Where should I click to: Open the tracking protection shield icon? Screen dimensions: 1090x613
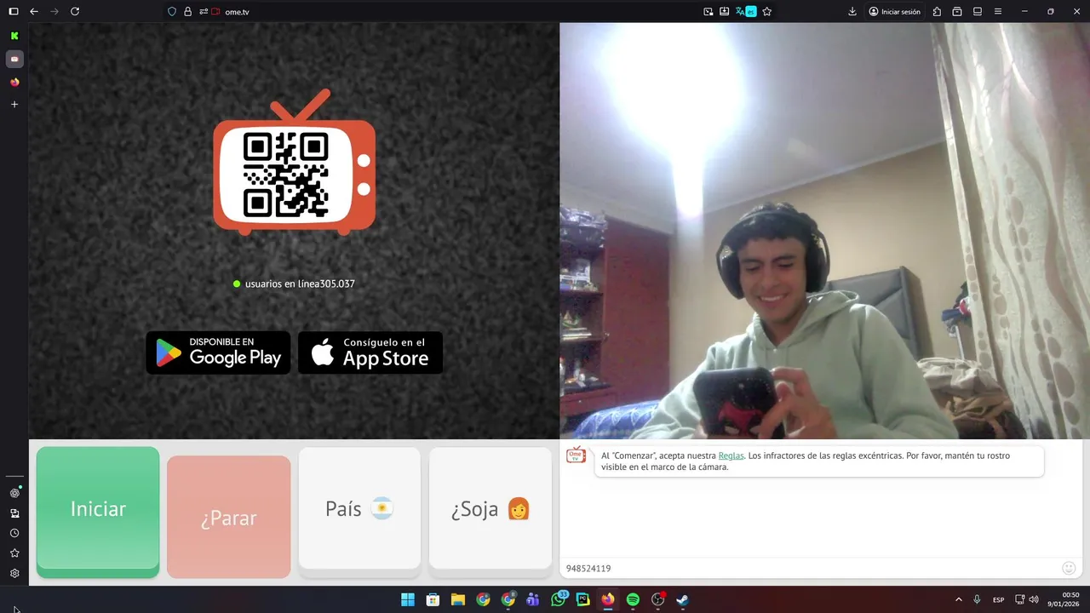pos(172,11)
